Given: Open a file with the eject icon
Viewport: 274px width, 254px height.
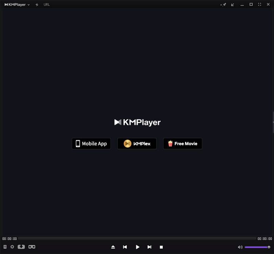Looking at the screenshot, I should coord(113,247).
